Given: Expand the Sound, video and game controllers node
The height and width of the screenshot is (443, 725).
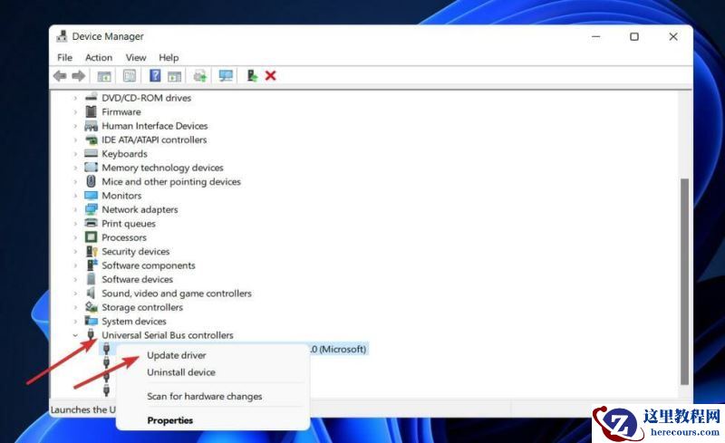Looking at the screenshot, I should (75, 294).
